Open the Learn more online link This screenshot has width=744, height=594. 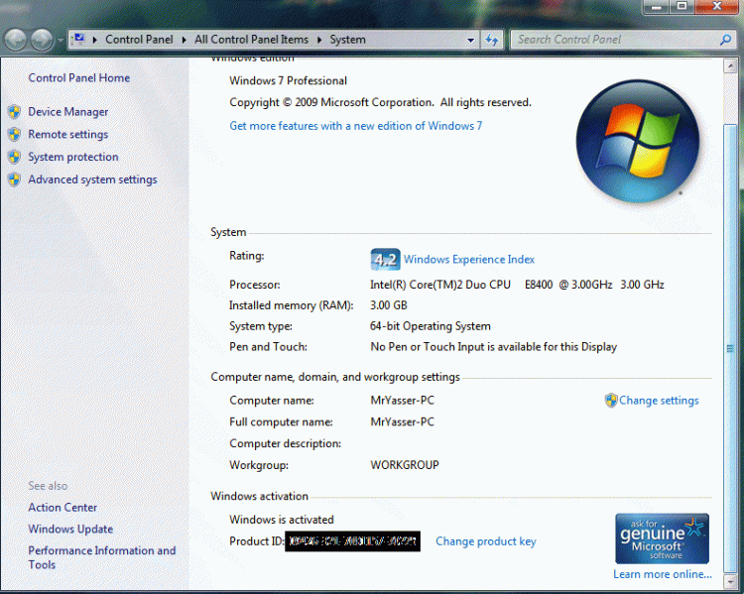tap(663, 574)
